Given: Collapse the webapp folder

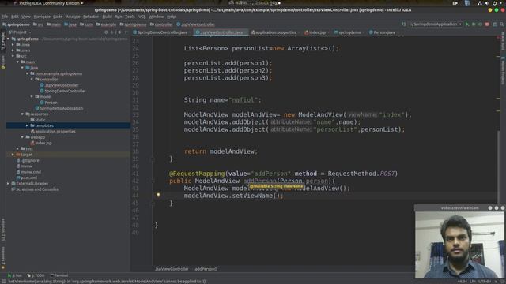Looking at the screenshot, I should (x=23, y=137).
